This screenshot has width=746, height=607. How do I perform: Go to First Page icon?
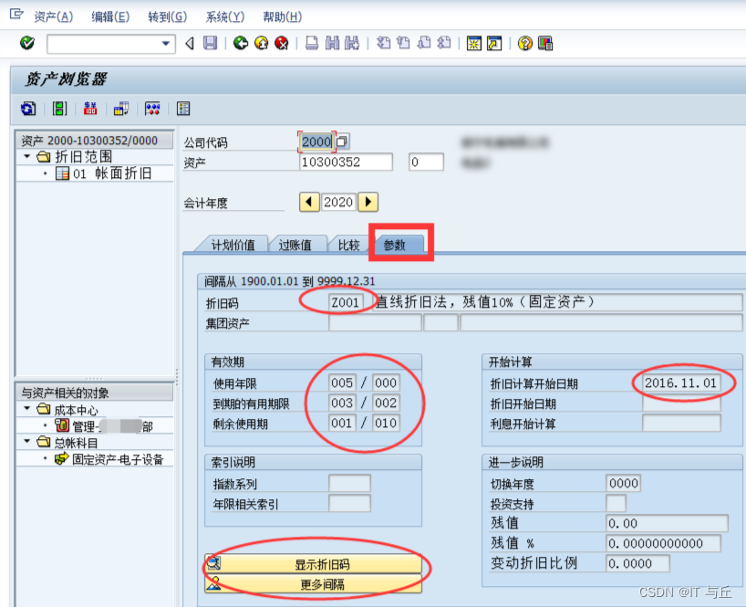[x=383, y=43]
